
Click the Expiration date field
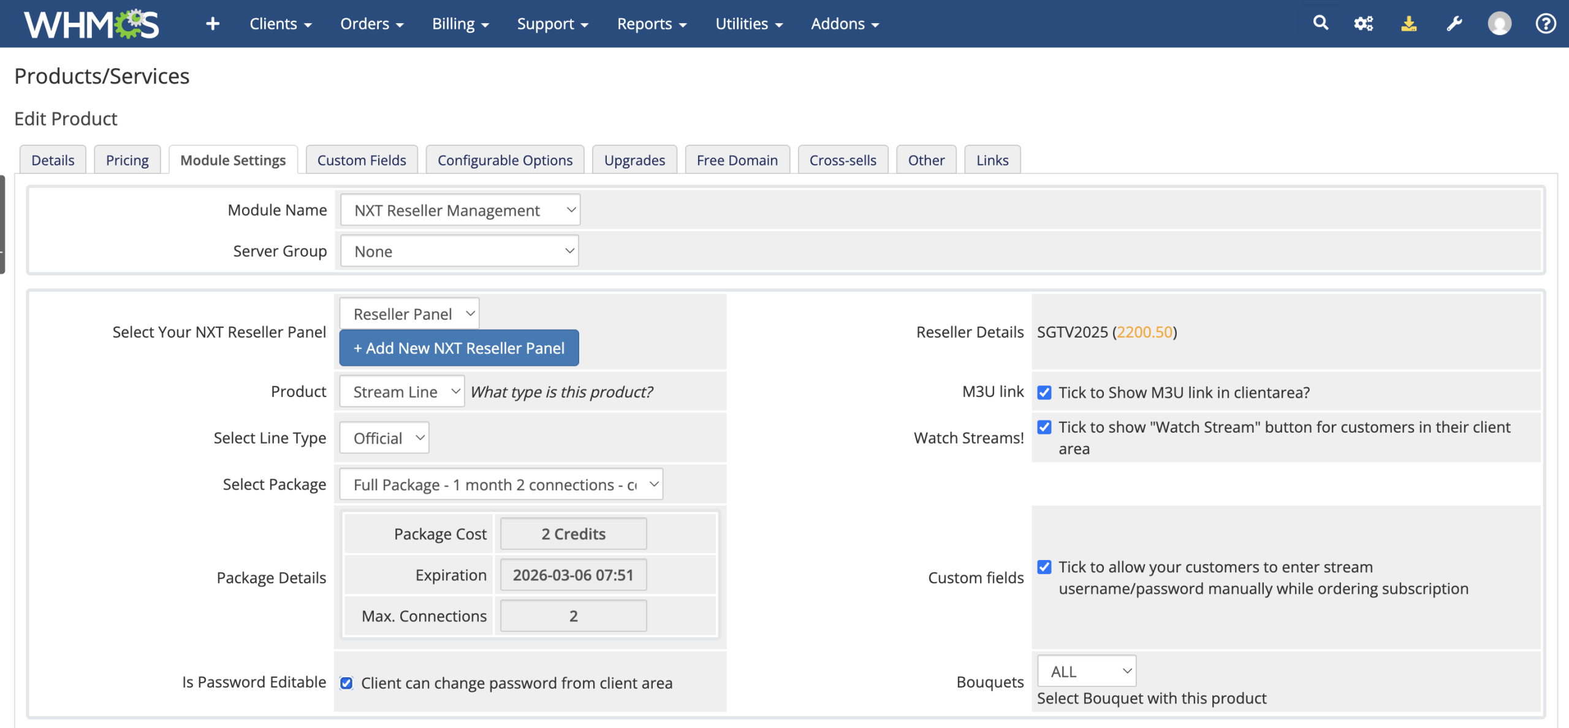pyautogui.click(x=574, y=575)
